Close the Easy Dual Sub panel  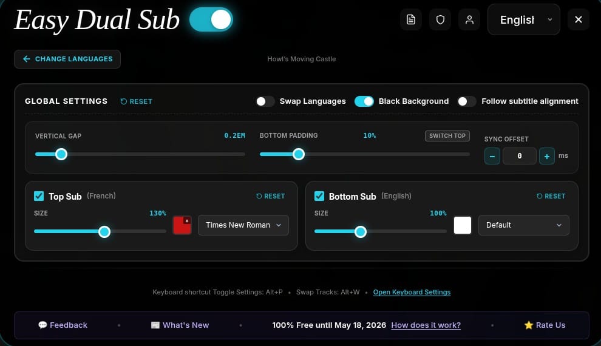click(x=579, y=19)
